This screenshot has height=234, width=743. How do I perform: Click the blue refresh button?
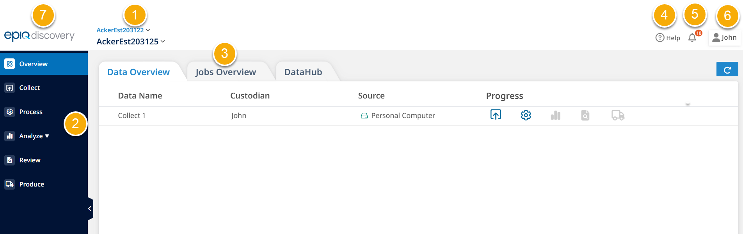pos(727,70)
